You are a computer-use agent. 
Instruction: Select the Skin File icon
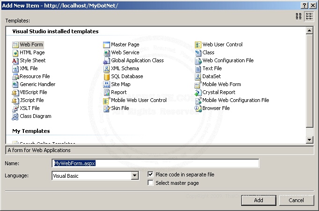106,108
